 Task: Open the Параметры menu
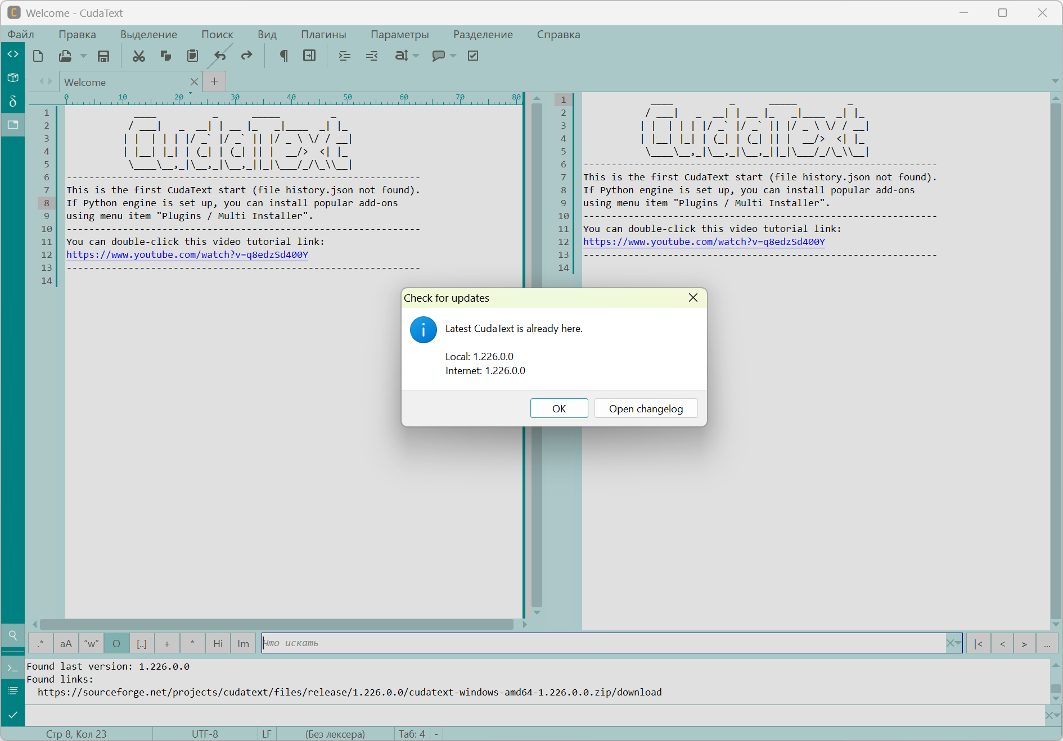[399, 34]
